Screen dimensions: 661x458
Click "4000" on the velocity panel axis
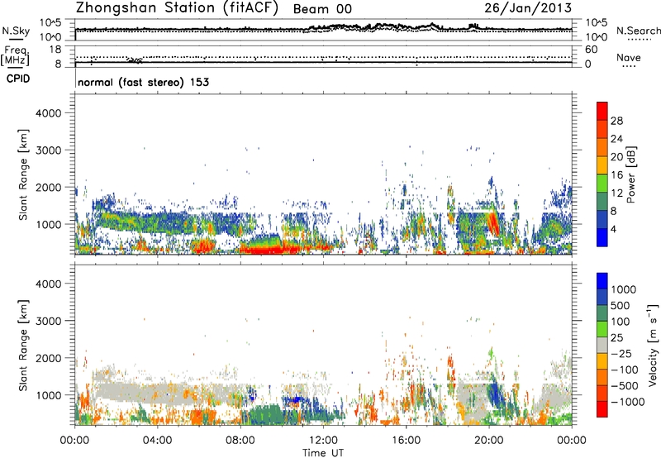48,284
